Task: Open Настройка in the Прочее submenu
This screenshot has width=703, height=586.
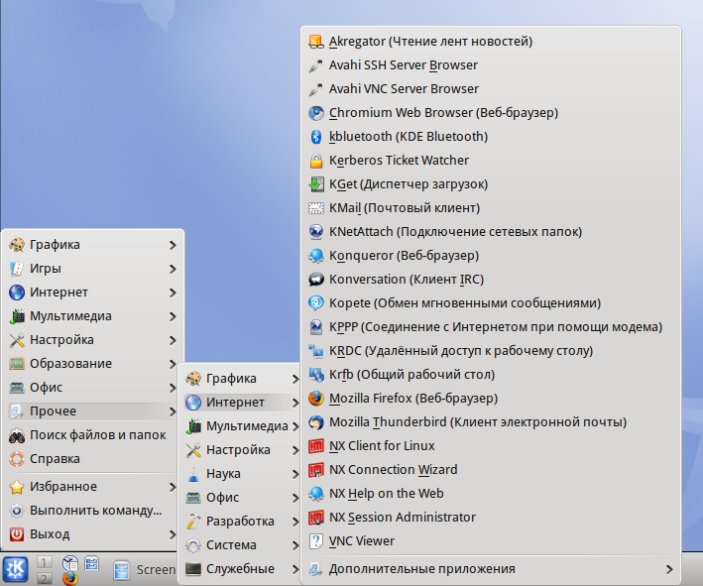Action: [241, 450]
